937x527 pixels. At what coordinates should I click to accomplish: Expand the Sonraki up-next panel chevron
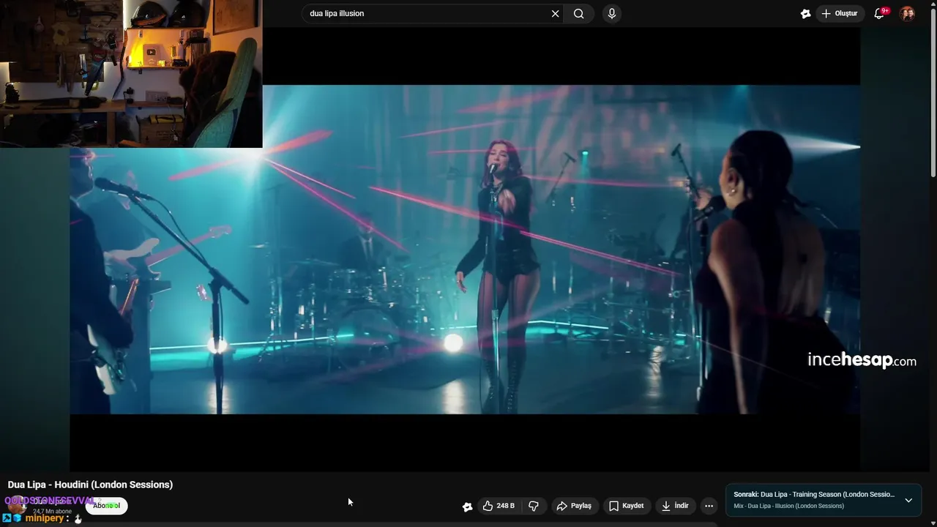point(908,500)
